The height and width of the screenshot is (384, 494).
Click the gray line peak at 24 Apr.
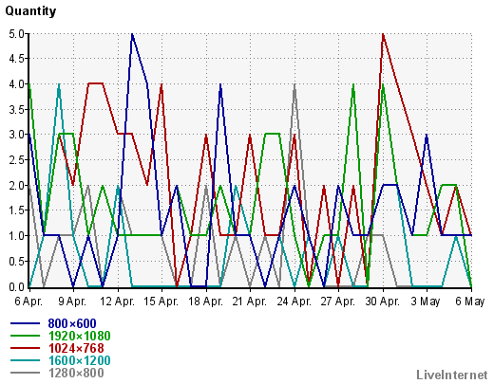[294, 84]
